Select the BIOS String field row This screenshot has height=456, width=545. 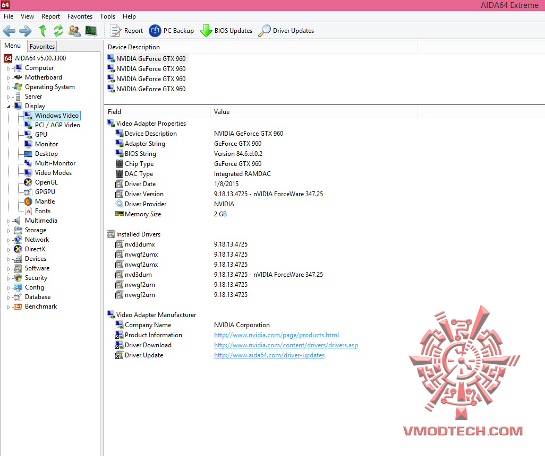pos(189,154)
